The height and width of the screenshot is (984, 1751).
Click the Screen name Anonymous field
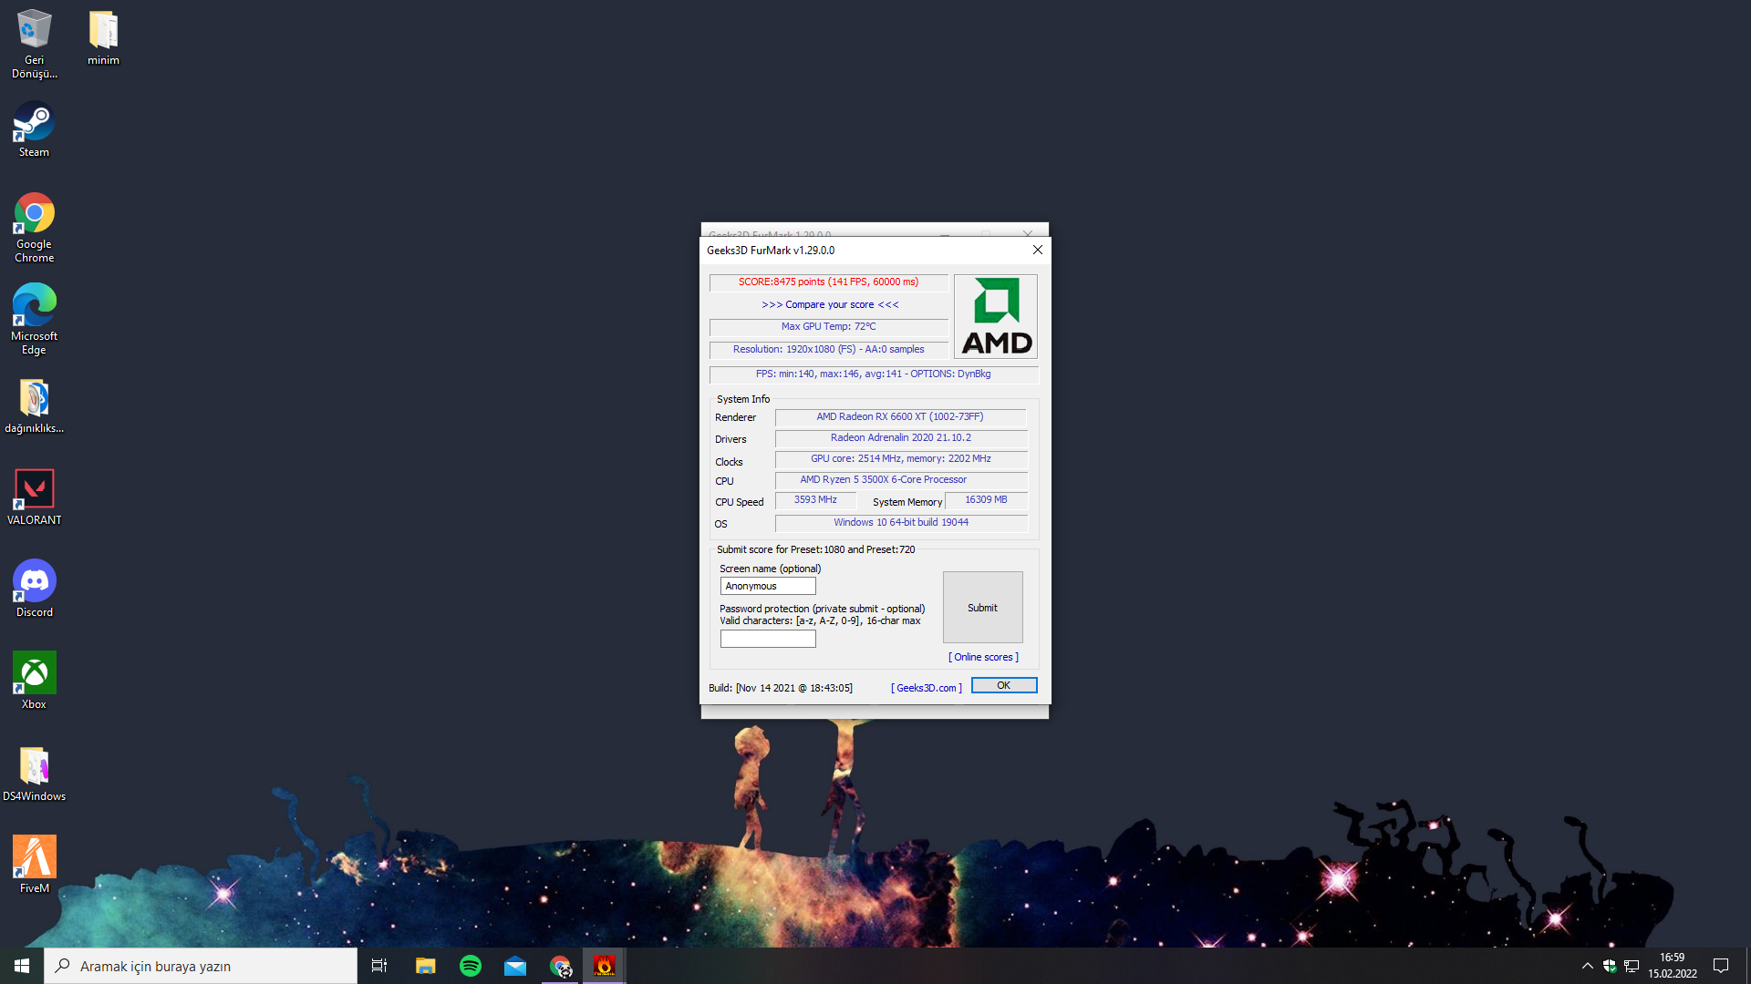[768, 586]
